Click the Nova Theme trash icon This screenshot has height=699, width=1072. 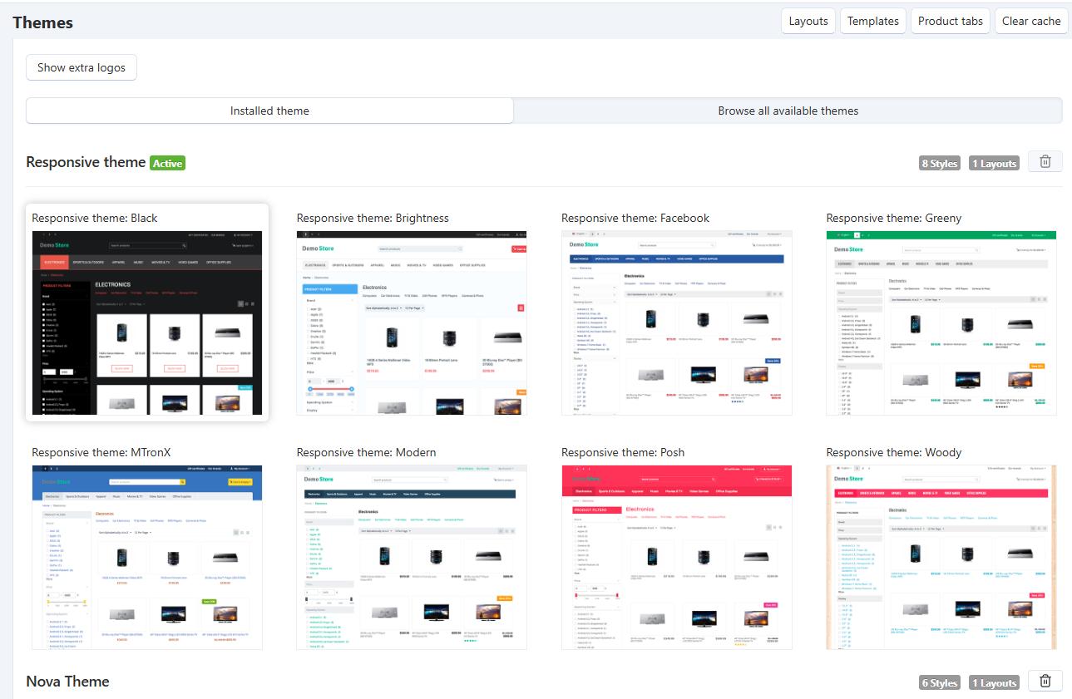click(1045, 682)
